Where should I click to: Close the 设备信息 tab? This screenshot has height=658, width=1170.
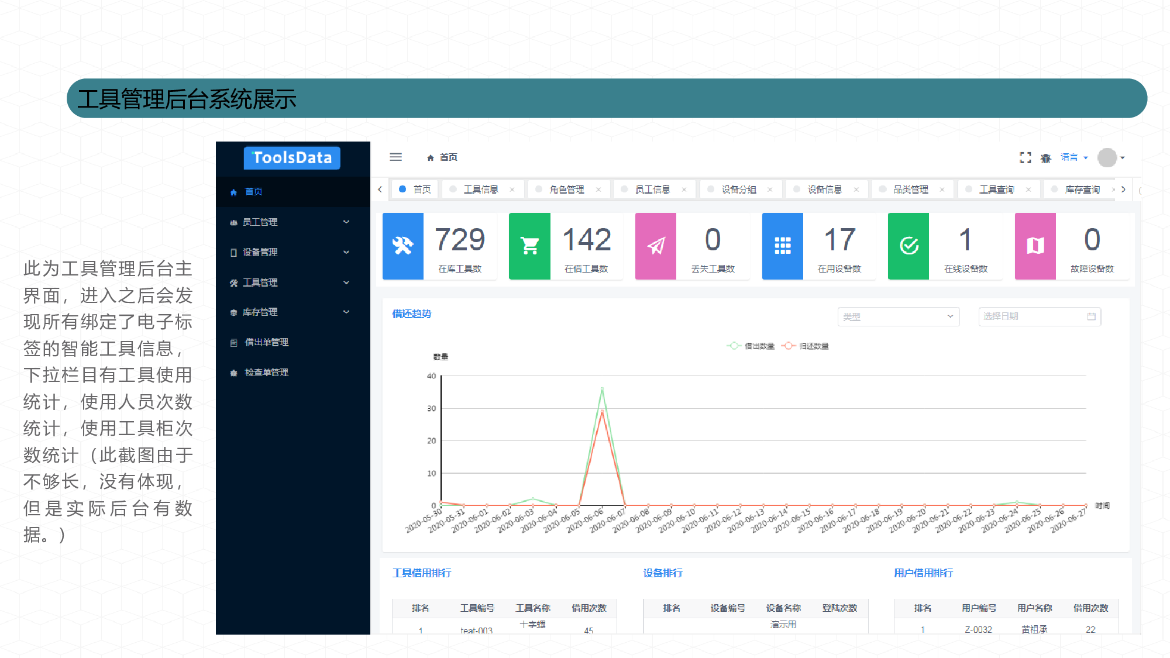point(856,190)
